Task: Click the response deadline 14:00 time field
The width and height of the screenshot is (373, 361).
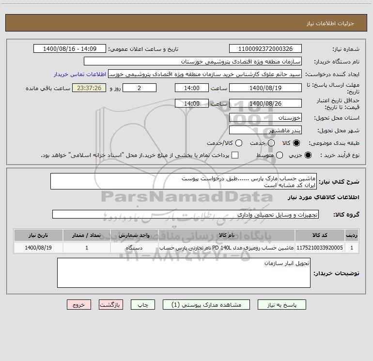Action: 192,88
